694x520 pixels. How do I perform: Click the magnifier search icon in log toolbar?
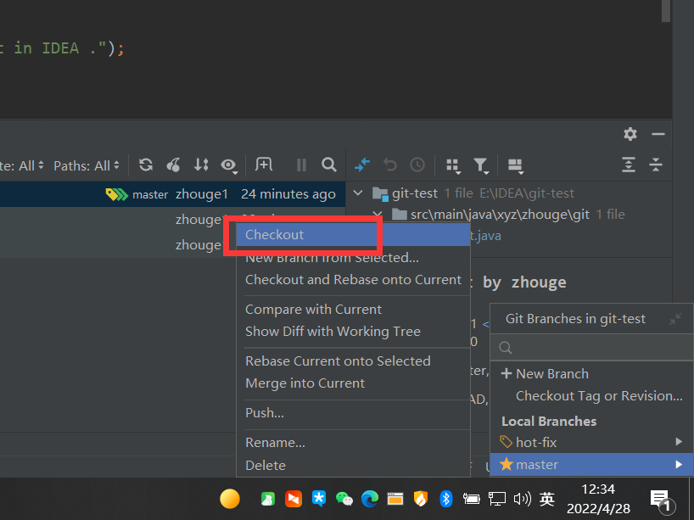[329, 165]
